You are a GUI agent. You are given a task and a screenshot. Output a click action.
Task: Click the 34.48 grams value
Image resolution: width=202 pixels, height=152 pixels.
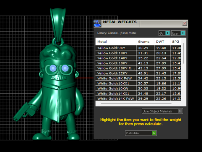pyautogui.click(x=143, y=94)
